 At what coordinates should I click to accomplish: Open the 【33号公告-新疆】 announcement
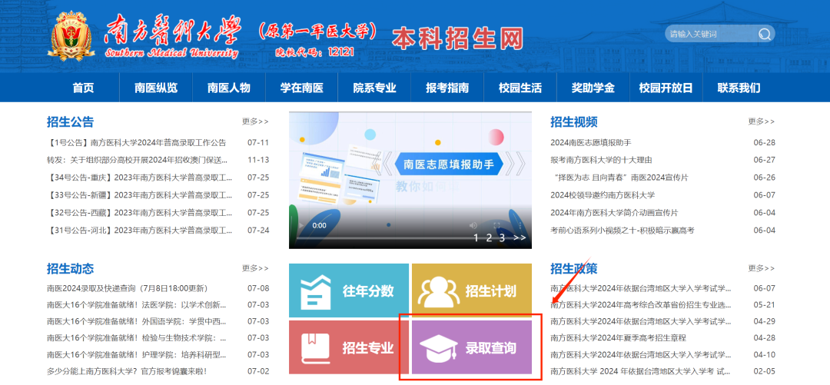pos(139,195)
